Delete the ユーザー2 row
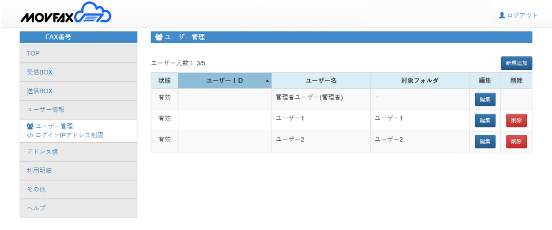Screen dimensions: 552x230 (516, 142)
